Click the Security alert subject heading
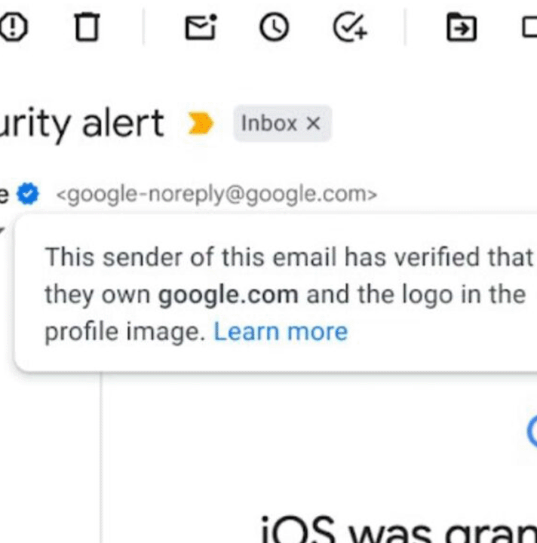537x543 pixels. coord(81,124)
